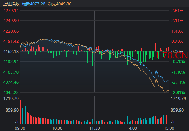Select price axis label 4103.70
The image size is (189, 131).
pyautogui.click(x=11, y=72)
